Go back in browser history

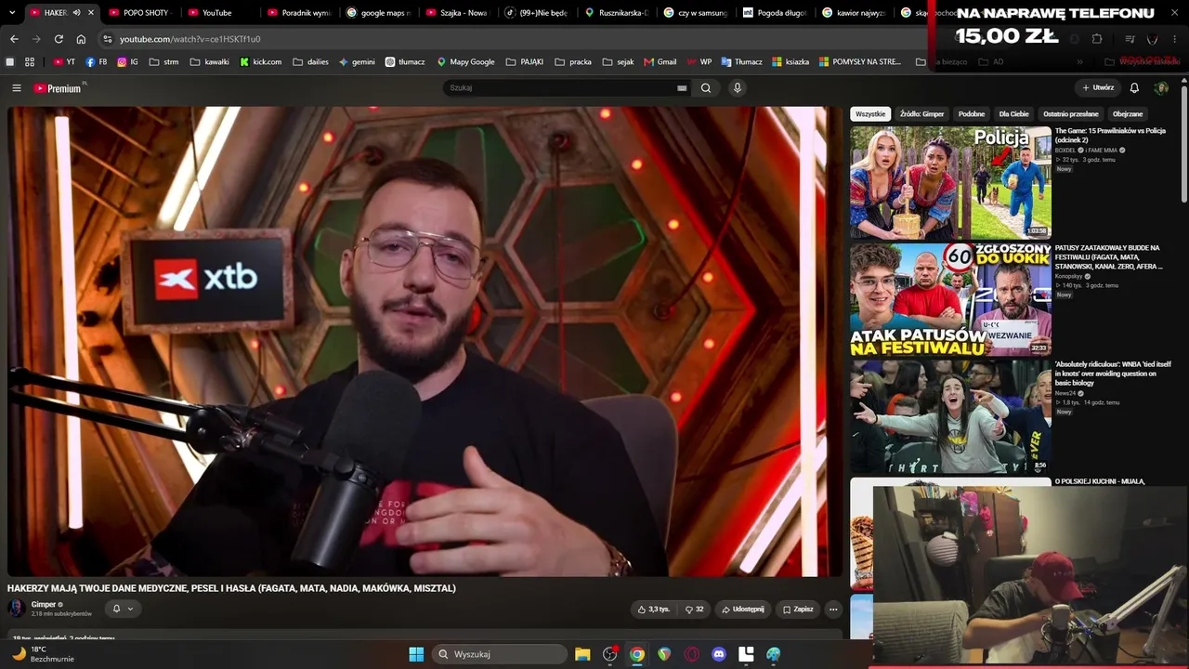pyautogui.click(x=14, y=39)
